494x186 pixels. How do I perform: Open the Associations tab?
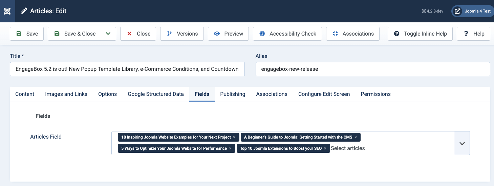click(272, 94)
